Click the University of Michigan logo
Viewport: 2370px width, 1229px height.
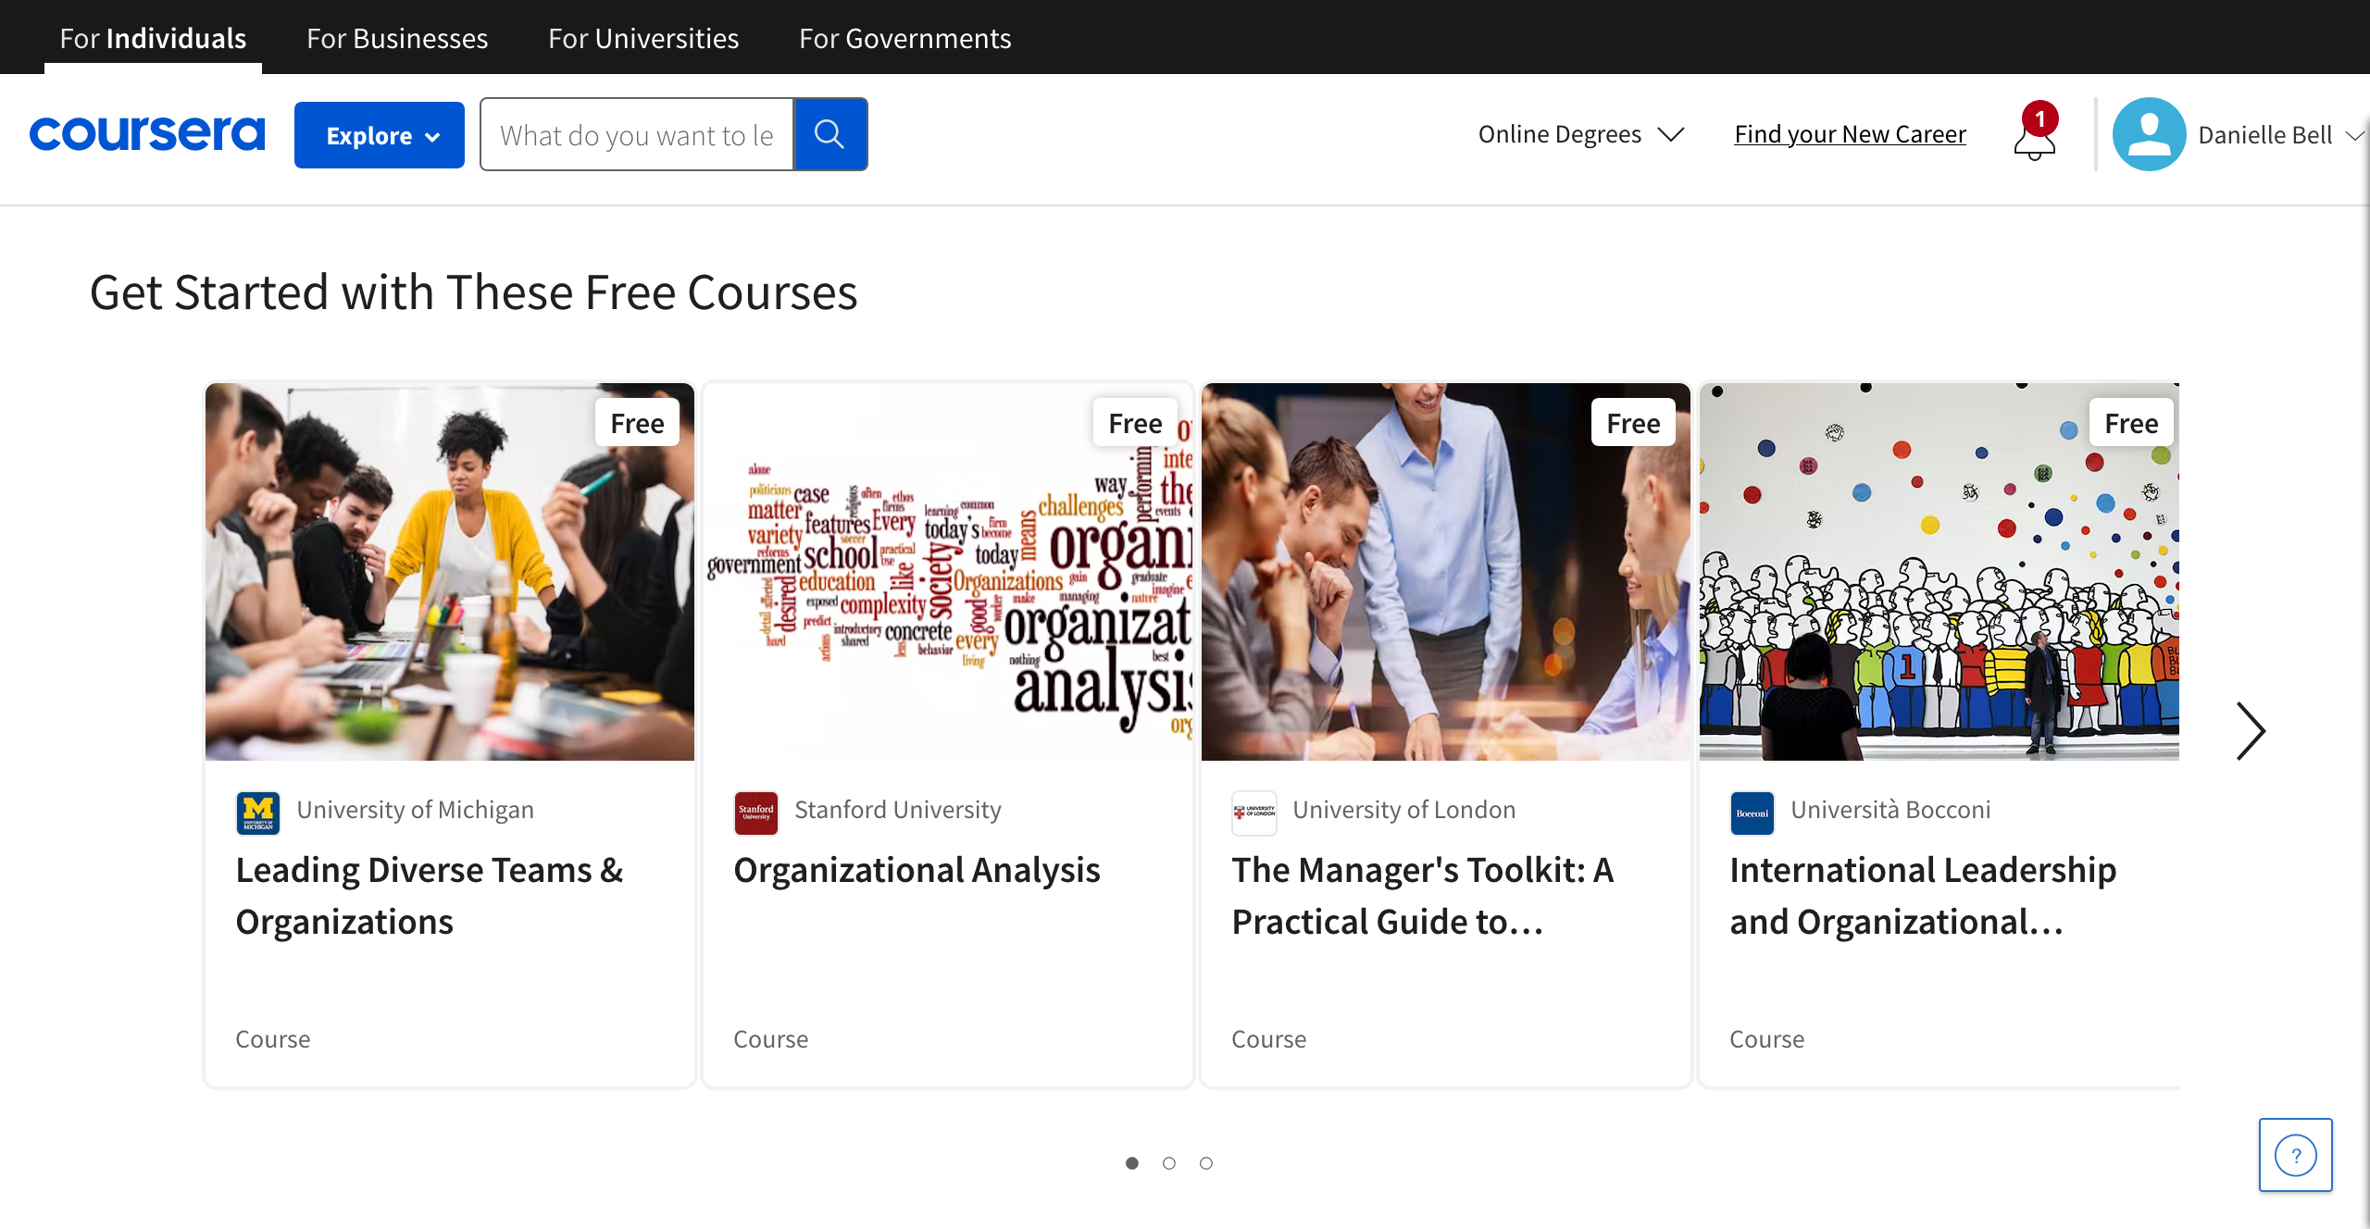(258, 813)
